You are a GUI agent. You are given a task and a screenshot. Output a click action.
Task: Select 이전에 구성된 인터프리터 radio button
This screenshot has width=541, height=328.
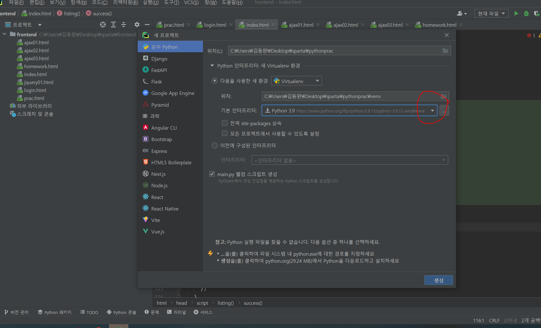pos(215,146)
